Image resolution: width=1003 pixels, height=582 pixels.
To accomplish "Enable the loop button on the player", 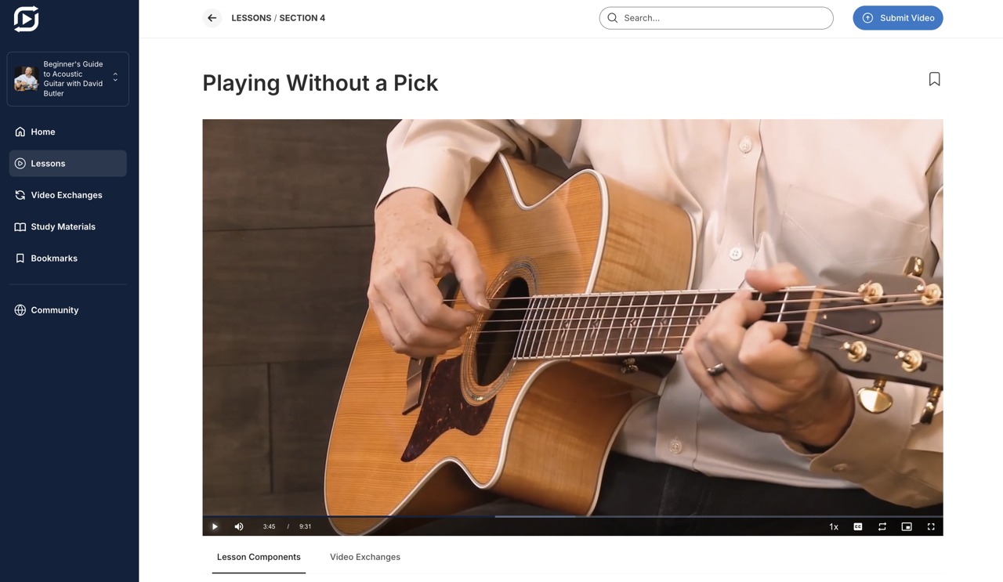I will tap(882, 526).
